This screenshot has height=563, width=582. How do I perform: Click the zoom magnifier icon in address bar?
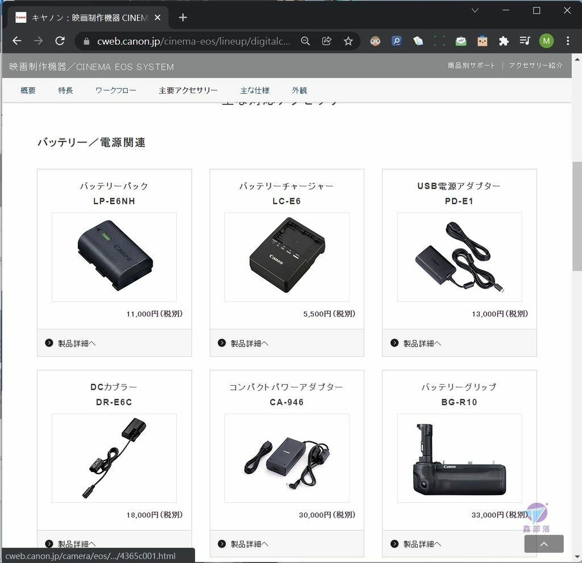305,41
